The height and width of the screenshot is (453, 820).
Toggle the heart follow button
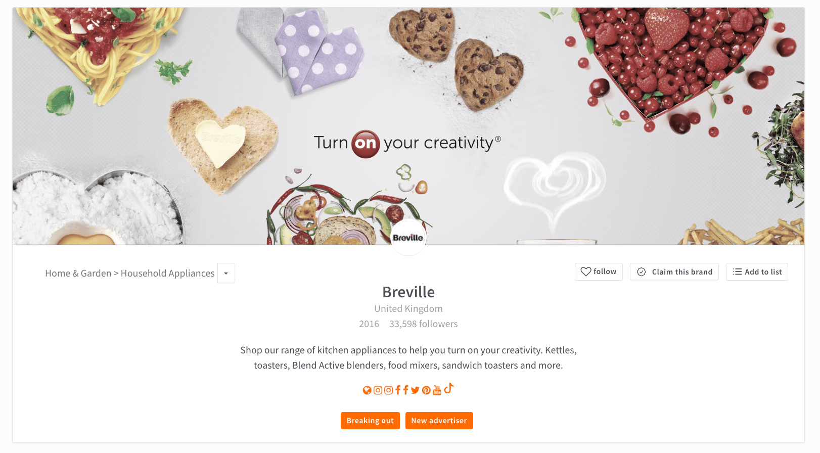(599, 271)
